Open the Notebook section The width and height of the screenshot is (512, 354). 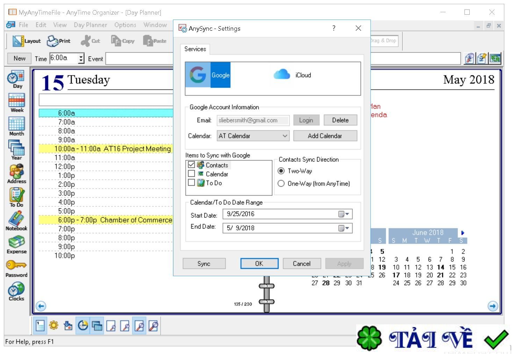point(16,221)
